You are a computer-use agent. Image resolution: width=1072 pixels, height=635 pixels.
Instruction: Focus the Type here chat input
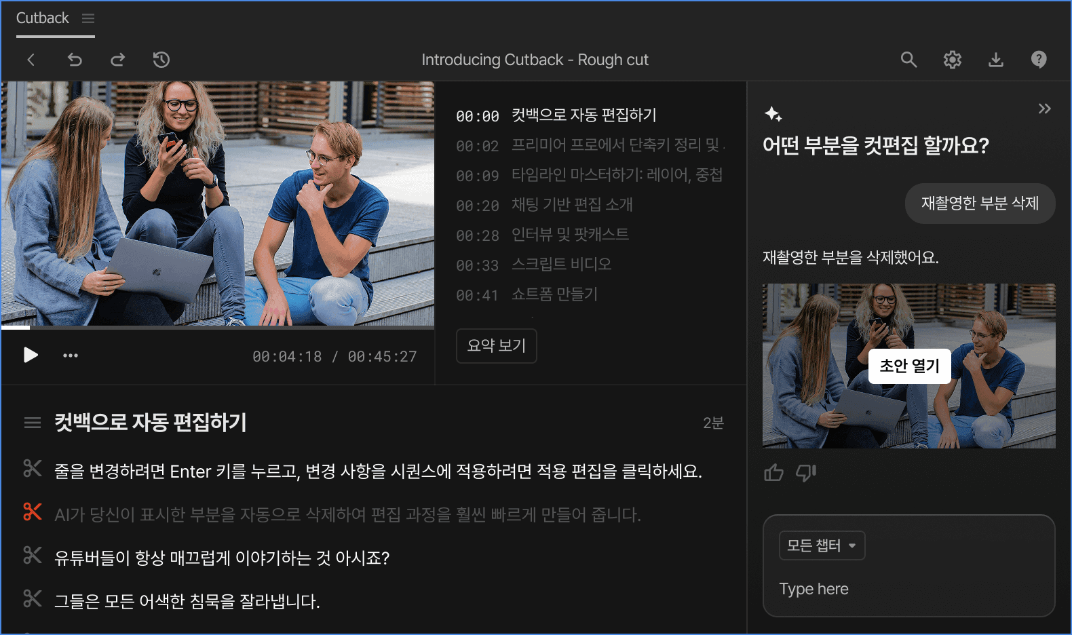(x=909, y=589)
